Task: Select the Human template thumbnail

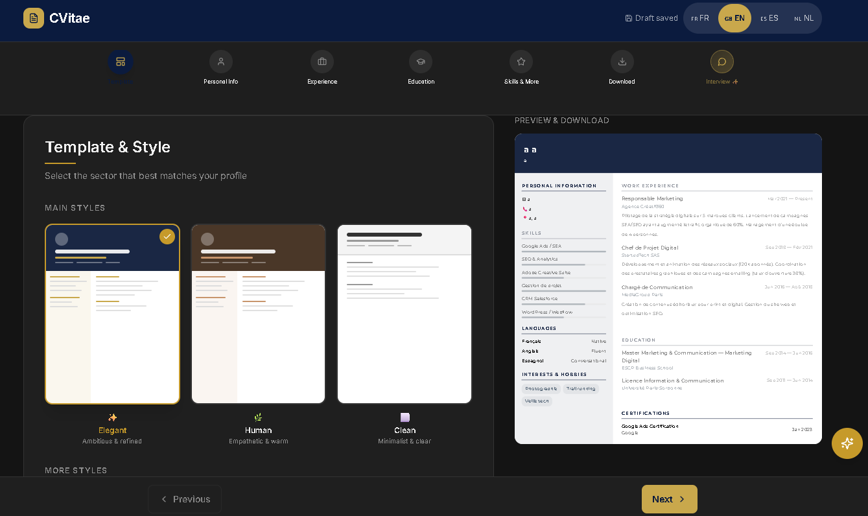Action: pyautogui.click(x=259, y=314)
